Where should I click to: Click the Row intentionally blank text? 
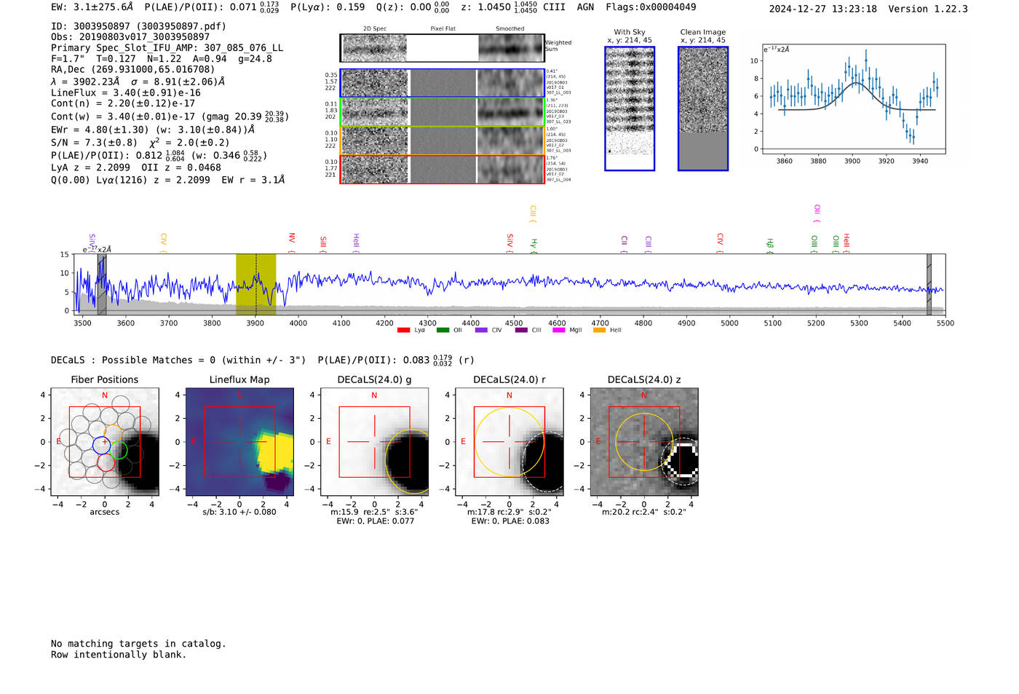119,655
